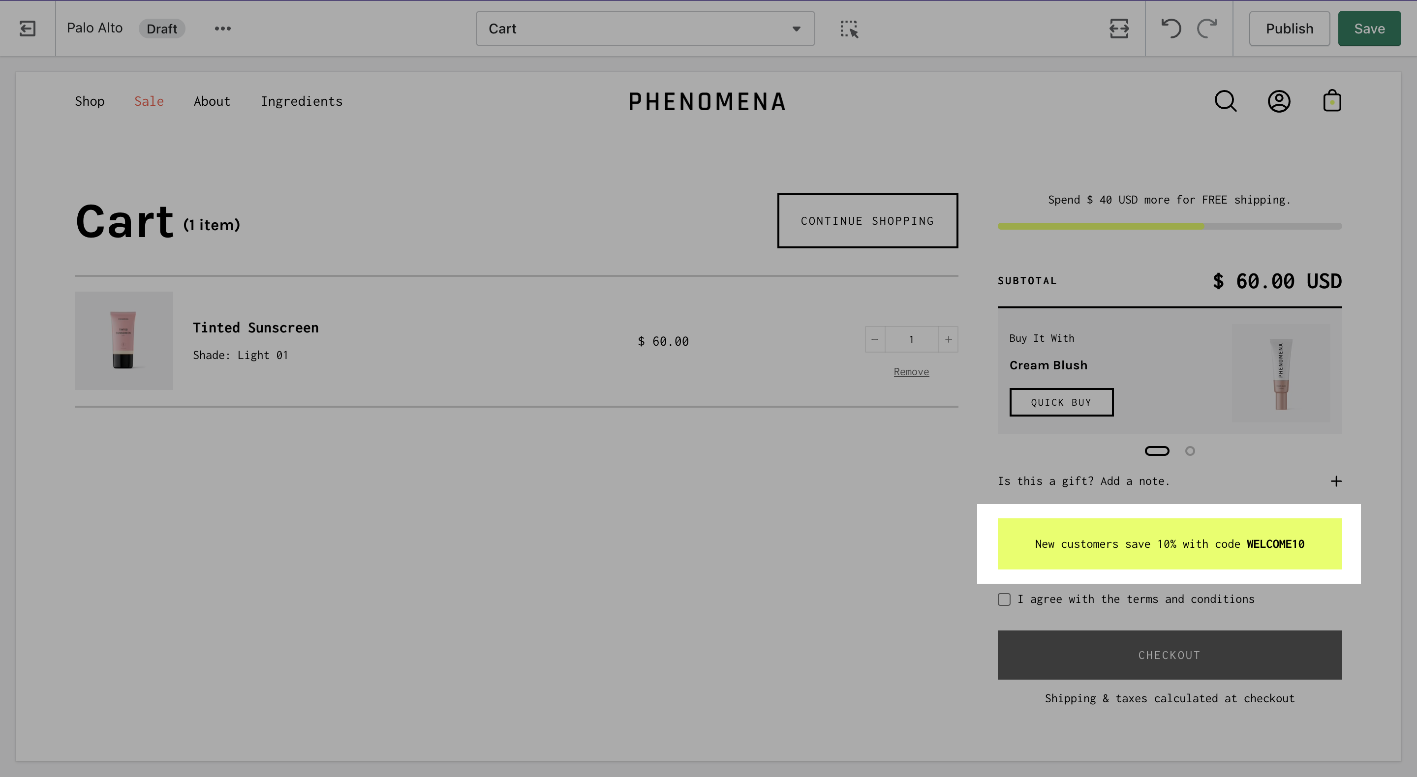Expand the gift note section
Screen dimensions: 1417x777
[1336, 481]
